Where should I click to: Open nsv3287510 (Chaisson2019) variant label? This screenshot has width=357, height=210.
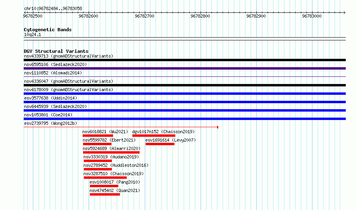114,174
